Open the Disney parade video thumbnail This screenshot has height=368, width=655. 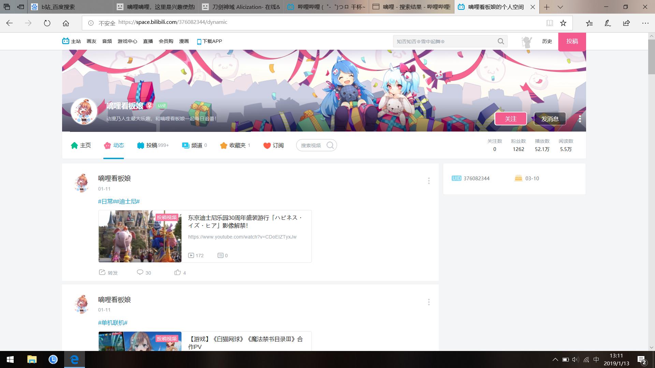140,236
